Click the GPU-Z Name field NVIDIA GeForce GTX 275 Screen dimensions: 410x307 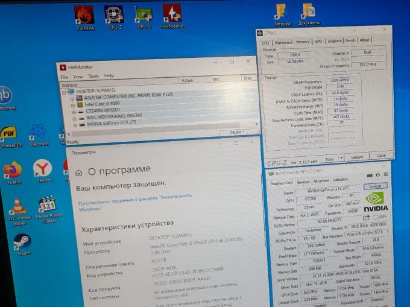pyautogui.click(x=328, y=190)
